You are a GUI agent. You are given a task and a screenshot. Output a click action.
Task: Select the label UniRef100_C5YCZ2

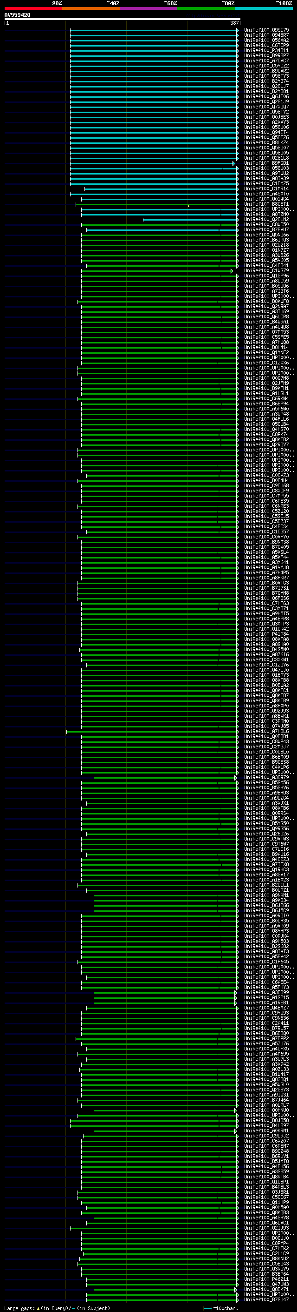(x=266, y=66)
